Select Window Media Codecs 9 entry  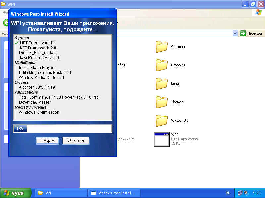(x=41, y=78)
